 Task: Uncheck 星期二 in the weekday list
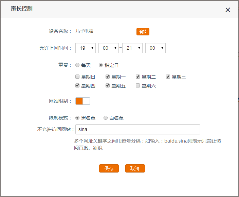click(138, 77)
